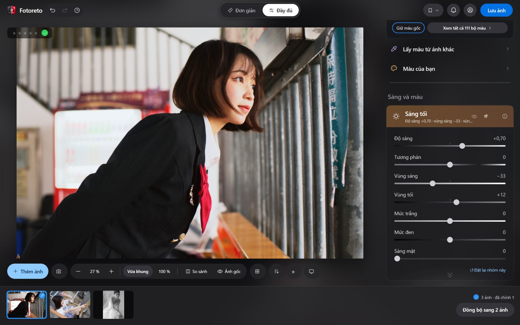Toggle visibility of Sáng tối adjustments
This screenshot has height=325, width=520.
click(x=474, y=116)
